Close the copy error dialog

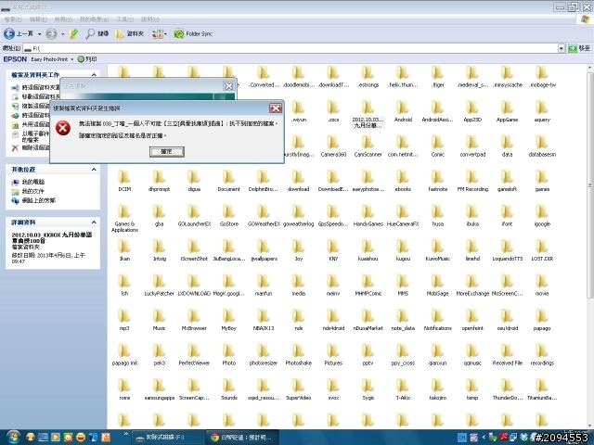tap(276, 108)
